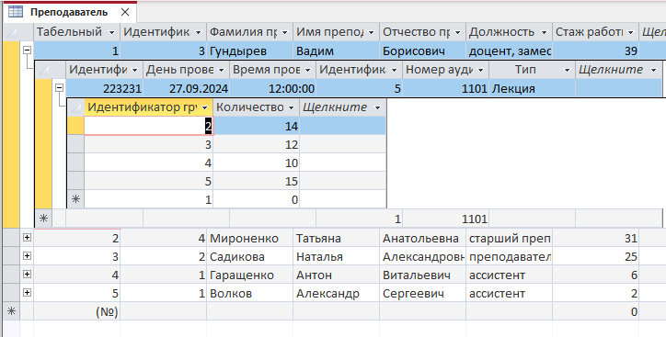Click the date cell 27.09.2024
The height and width of the screenshot is (337, 666).
[x=187, y=88]
